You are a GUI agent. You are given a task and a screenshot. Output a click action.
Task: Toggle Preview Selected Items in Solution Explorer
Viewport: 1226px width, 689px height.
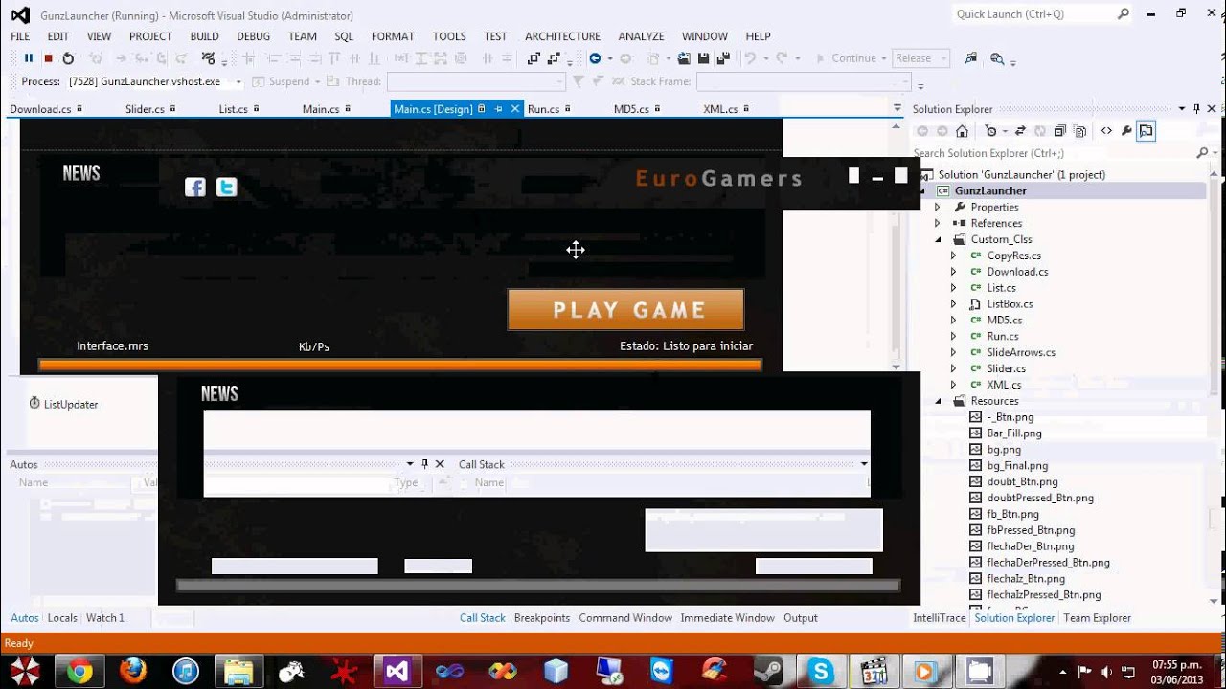[1147, 131]
